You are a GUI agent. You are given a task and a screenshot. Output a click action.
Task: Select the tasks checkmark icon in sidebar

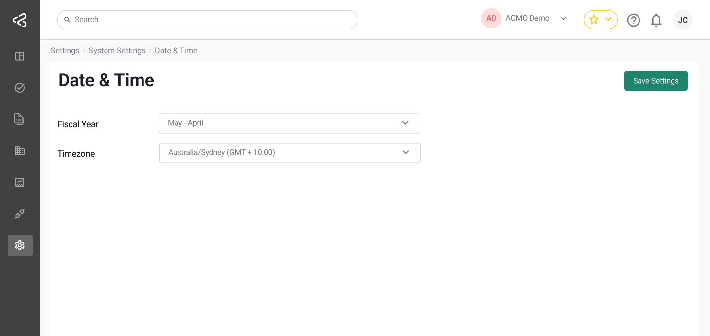[x=20, y=87]
